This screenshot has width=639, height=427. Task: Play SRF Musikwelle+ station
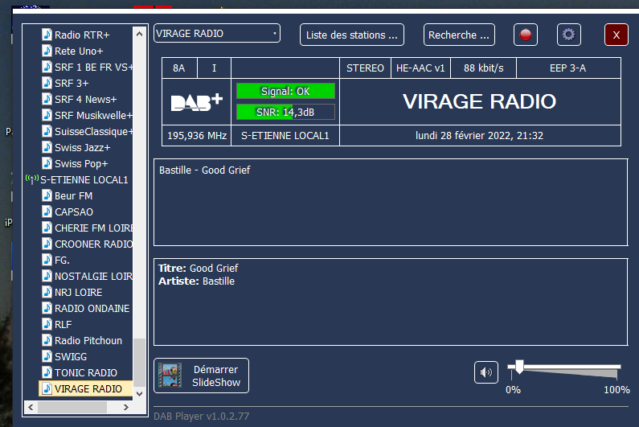coord(93,116)
